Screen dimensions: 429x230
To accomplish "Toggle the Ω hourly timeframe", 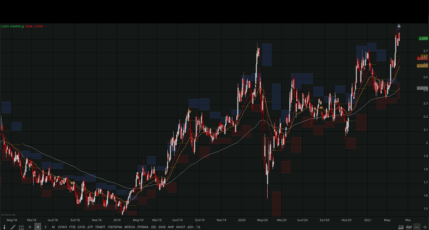I will (x=30, y=227).
